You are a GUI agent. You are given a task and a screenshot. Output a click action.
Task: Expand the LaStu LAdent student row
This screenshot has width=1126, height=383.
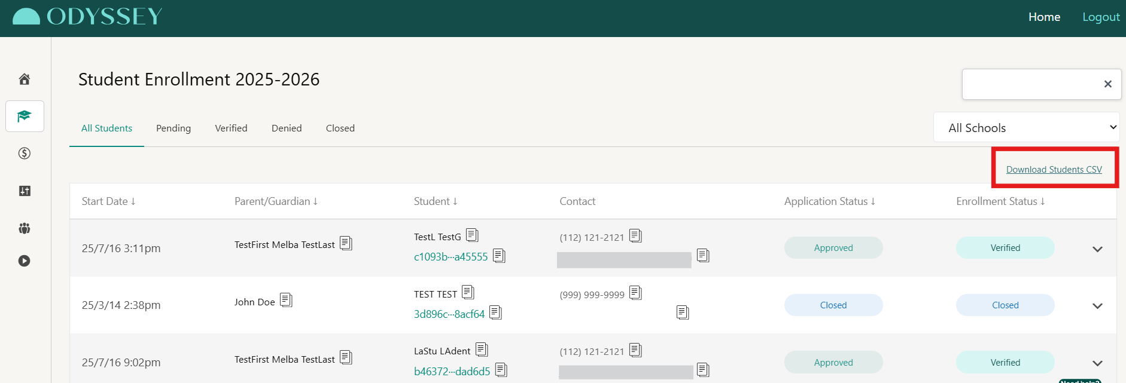1097,363
